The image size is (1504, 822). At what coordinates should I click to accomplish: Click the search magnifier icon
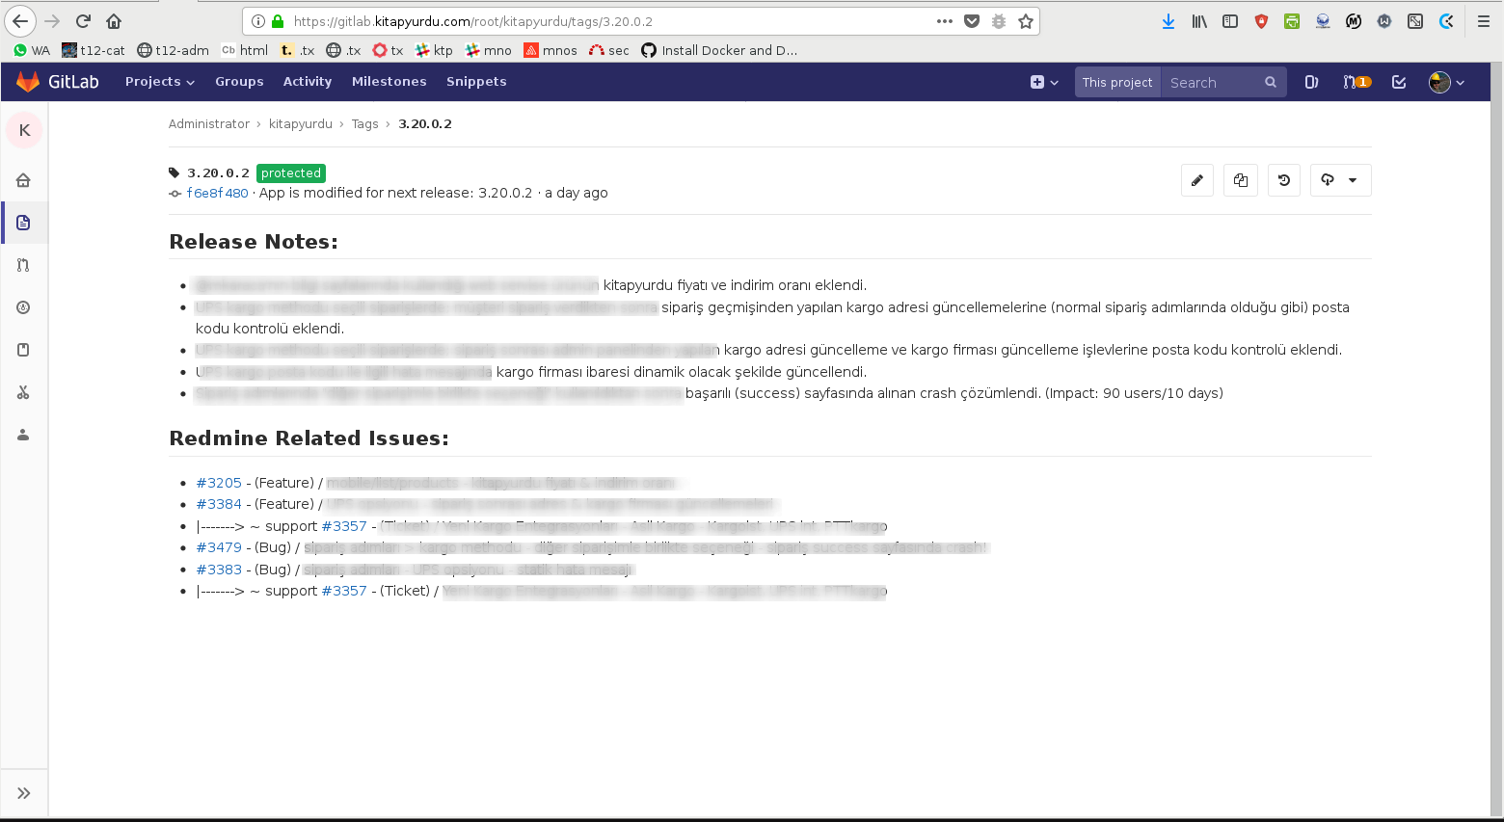(x=1271, y=82)
